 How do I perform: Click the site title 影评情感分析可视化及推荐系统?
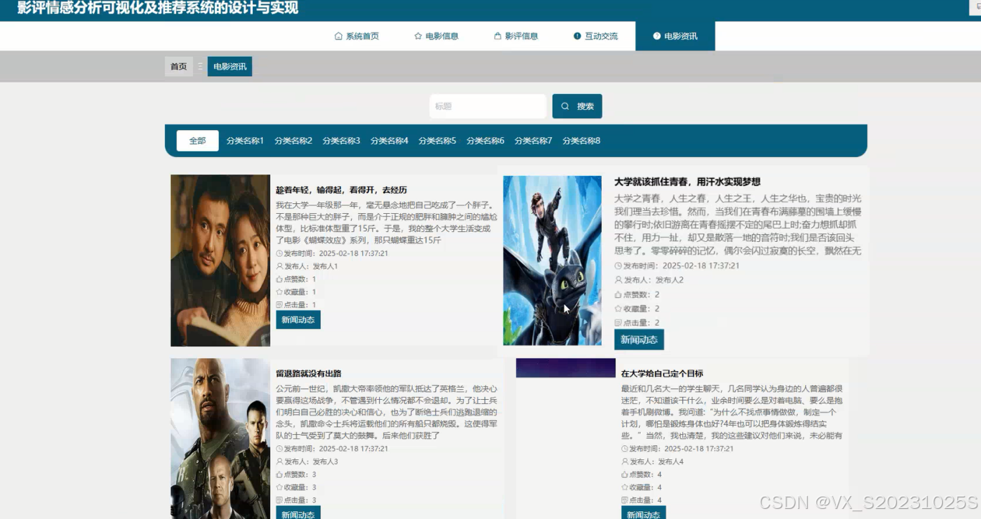158,8
